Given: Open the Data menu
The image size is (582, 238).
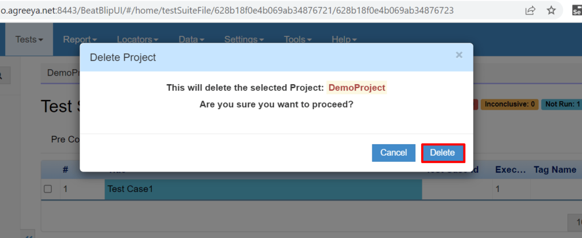Looking at the screenshot, I should 191,39.
